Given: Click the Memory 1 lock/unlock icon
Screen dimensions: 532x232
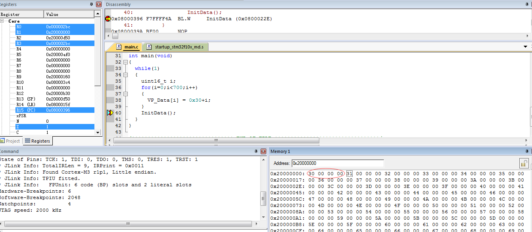Looking at the screenshot, I should [524, 163].
